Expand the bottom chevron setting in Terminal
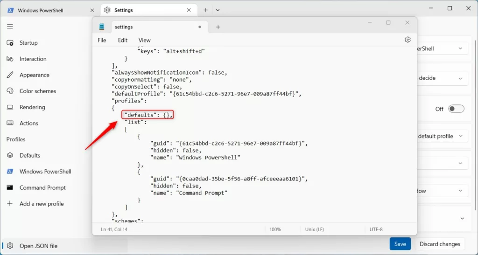478x255 pixels. 462,219
